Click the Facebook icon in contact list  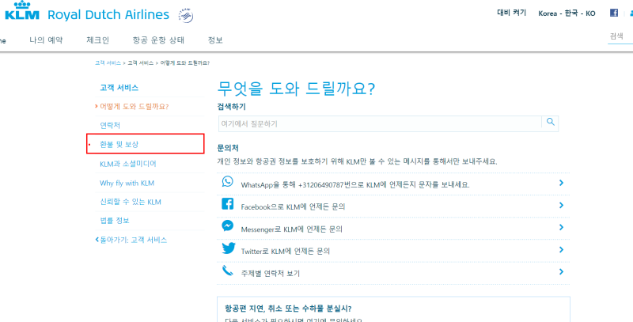228,204
